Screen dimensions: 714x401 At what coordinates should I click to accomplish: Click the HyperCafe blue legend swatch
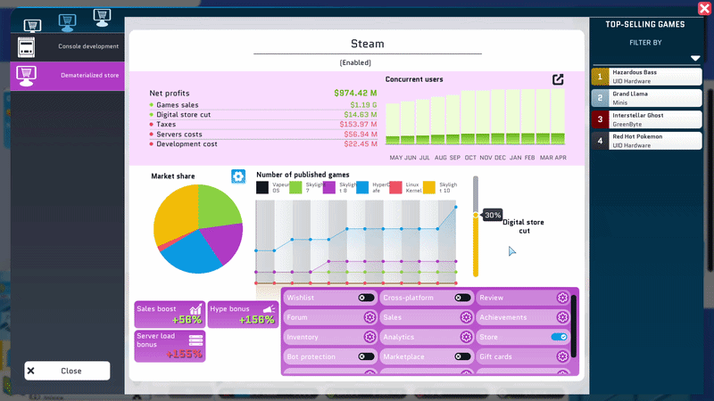click(362, 187)
